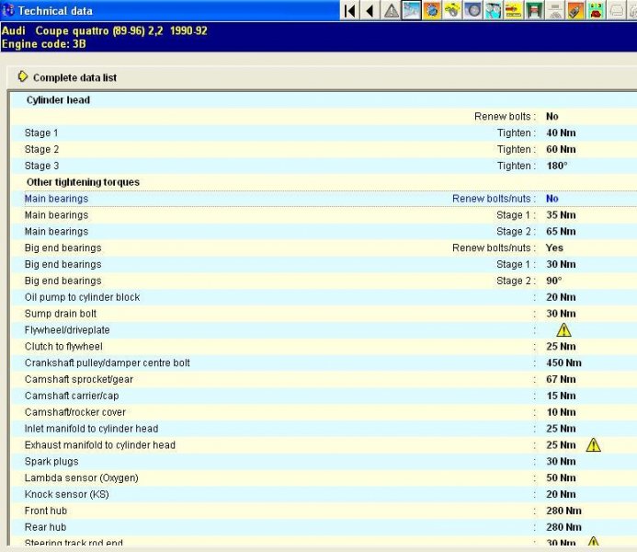Open the warning triangle toolbar icon
This screenshot has width=637, height=552.
pos(392,11)
